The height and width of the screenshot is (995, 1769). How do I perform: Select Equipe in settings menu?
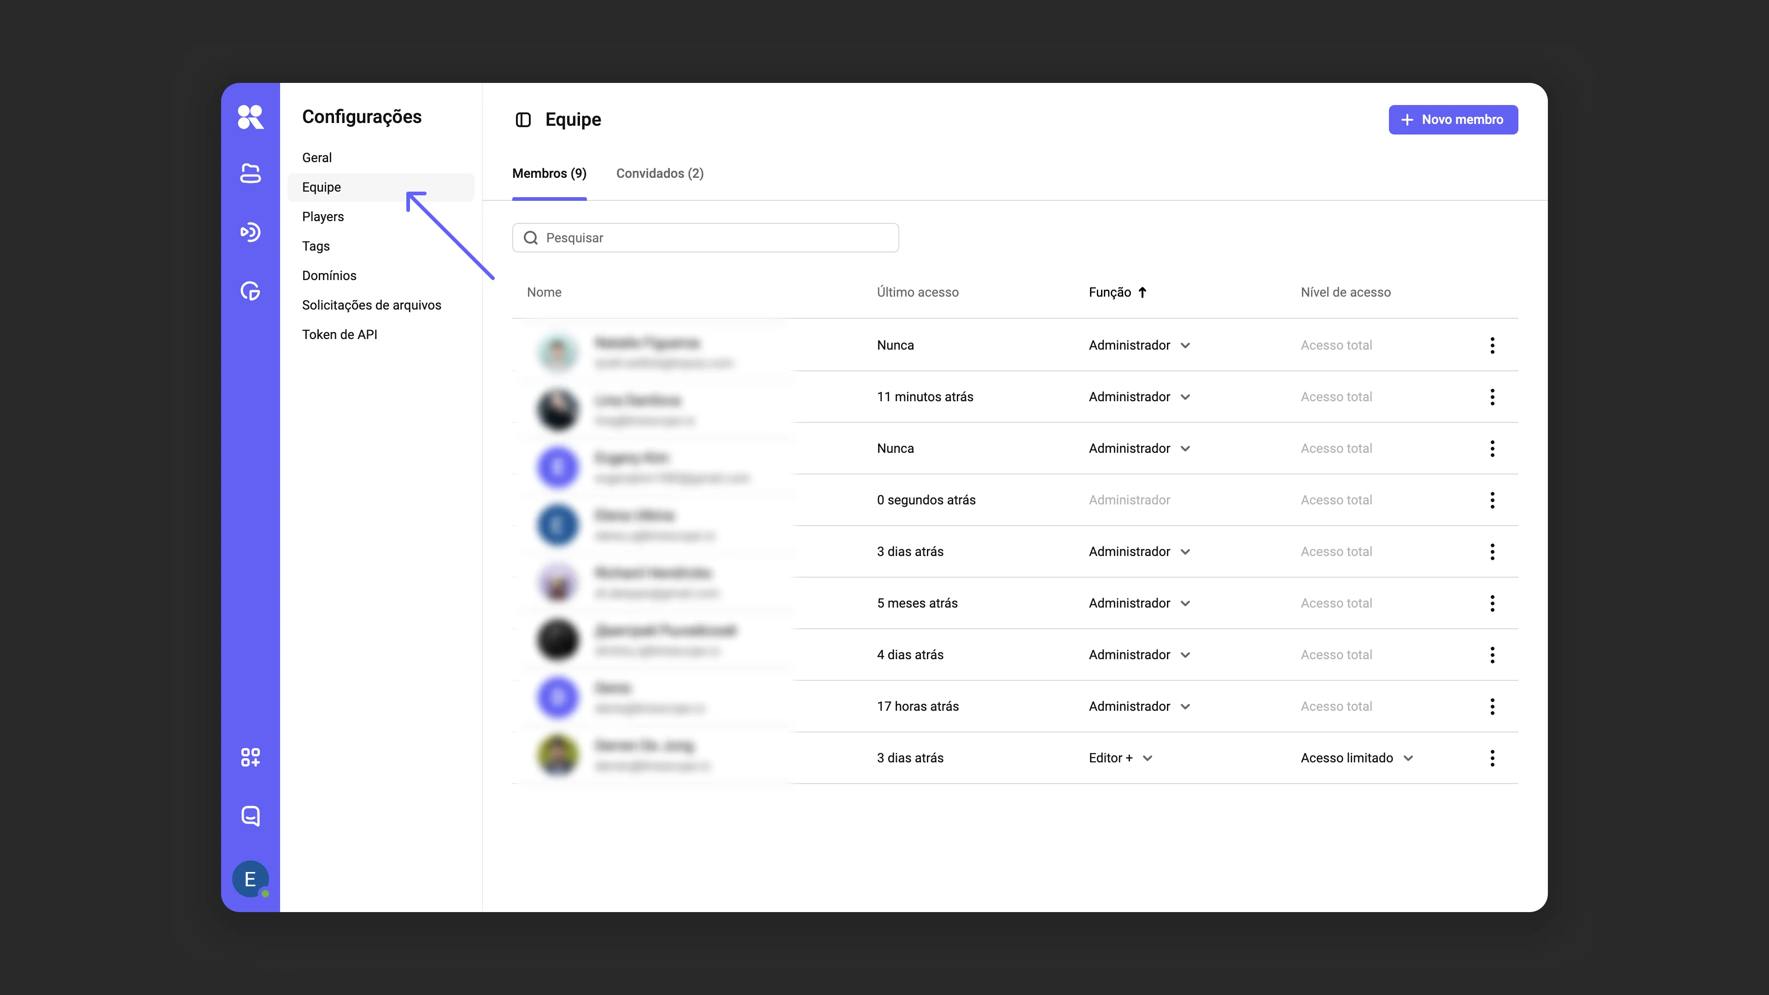click(381, 187)
